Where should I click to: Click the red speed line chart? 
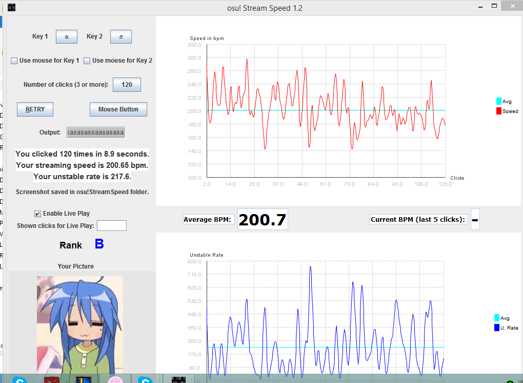pos(326,111)
